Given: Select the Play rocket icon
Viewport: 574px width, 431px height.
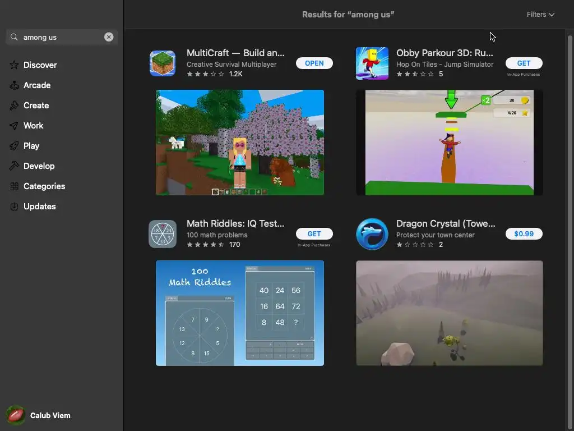Looking at the screenshot, I should click(x=14, y=146).
